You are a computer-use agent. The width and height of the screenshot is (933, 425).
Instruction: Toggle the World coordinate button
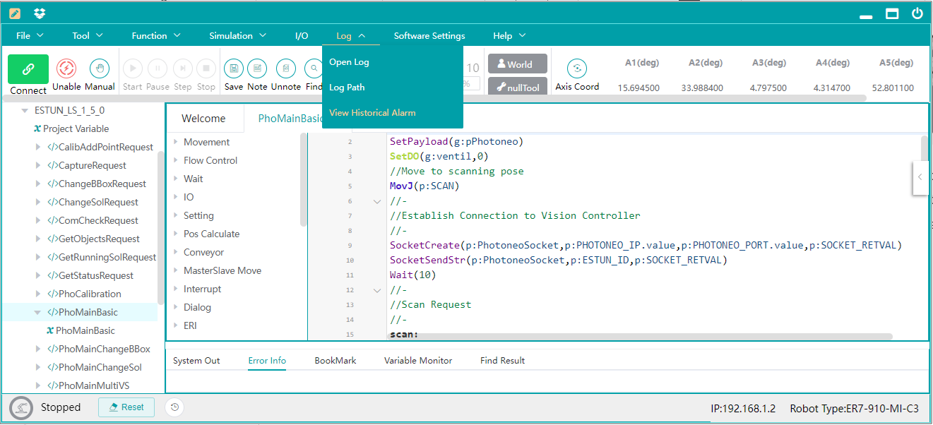click(518, 64)
